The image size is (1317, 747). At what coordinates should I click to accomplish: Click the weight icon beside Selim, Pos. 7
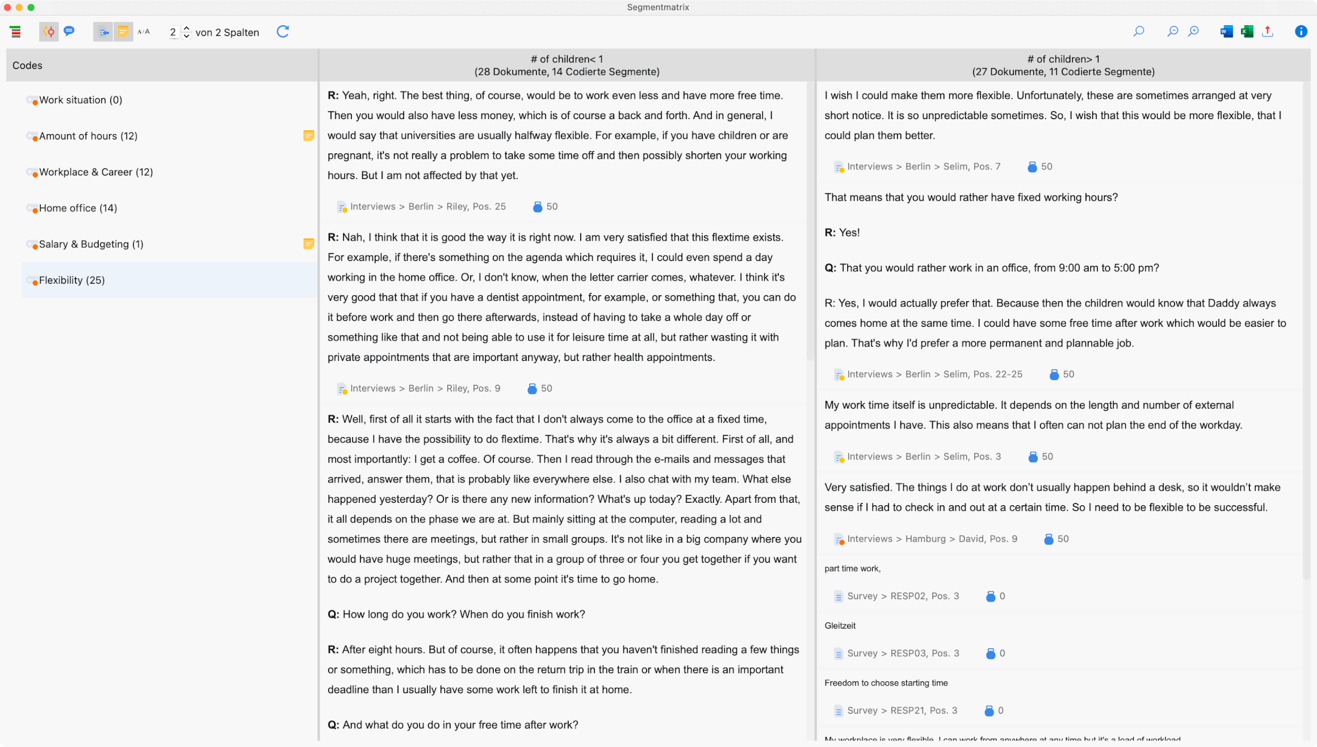pyautogui.click(x=1032, y=167)
